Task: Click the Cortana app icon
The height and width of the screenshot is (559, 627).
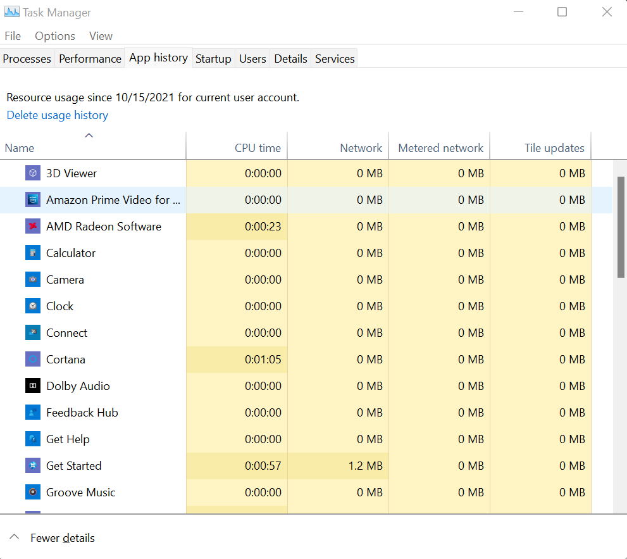Action: [x=33, y=360]
